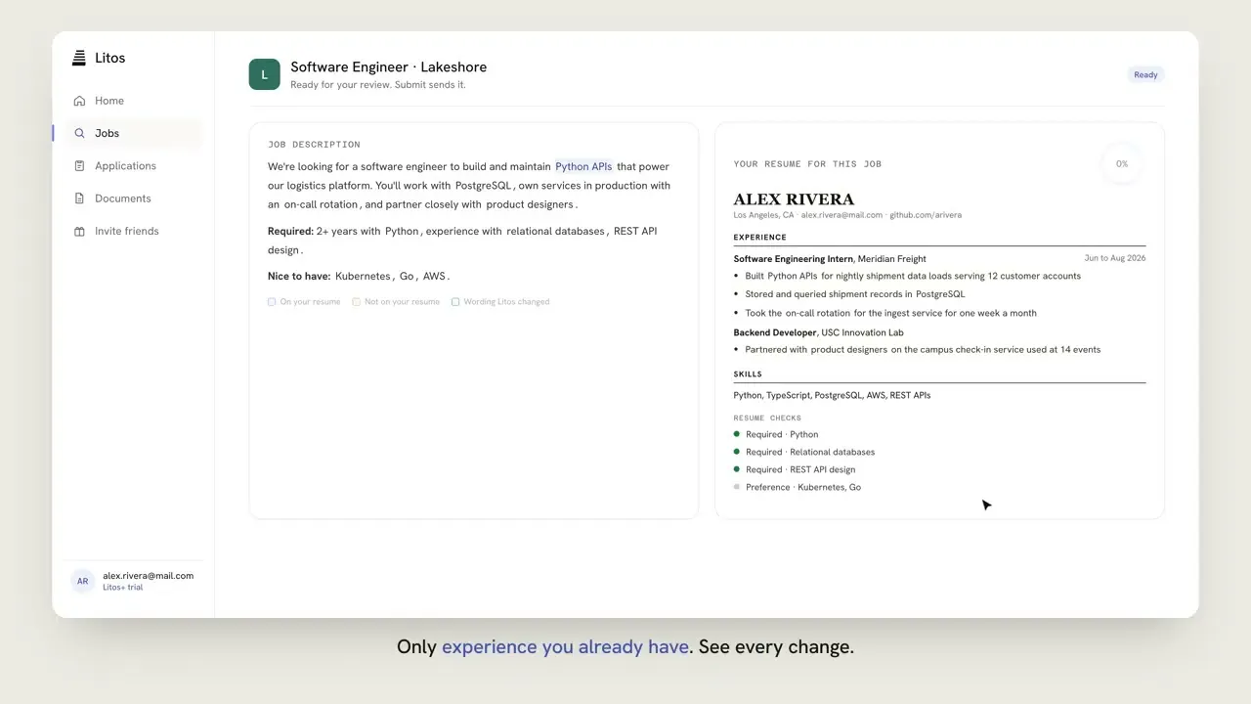Screen dimensions: 1251x704
Task: Click the 'Jun to Aug 2026' date
Action: click(1115, 258)
